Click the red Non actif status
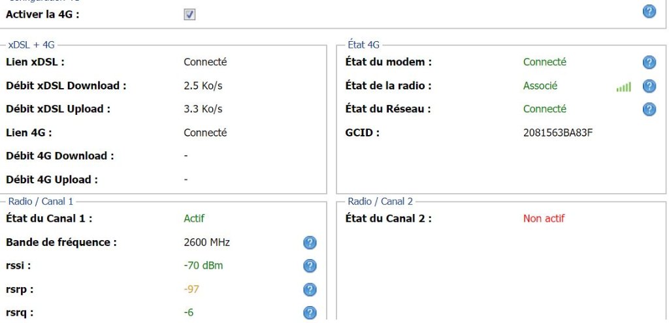669x323 pixels. [544, 219]
